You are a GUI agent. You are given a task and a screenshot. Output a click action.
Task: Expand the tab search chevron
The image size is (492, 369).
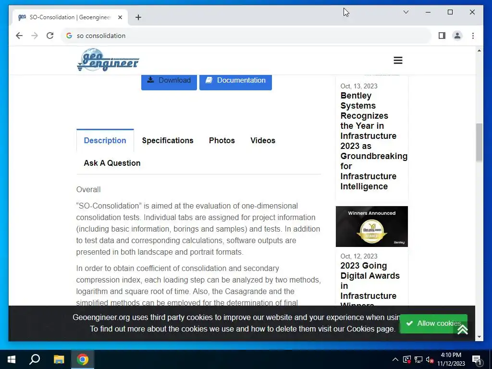coord(406,12)
